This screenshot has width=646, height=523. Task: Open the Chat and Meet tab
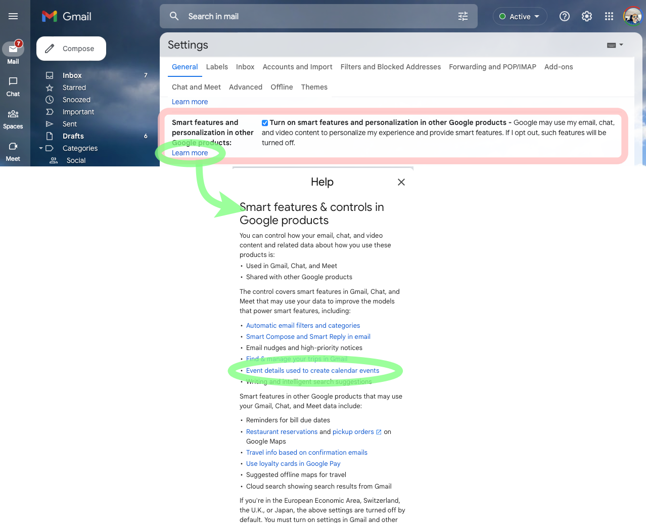196,87
